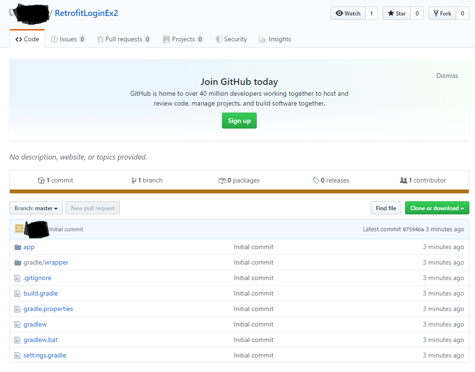Open Initial commit message in .gitignore row
Viewport: 475px width, 372px height.
(x=253, y=278)
